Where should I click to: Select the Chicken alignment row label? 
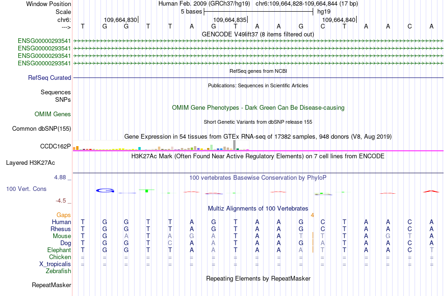(60, 257)
